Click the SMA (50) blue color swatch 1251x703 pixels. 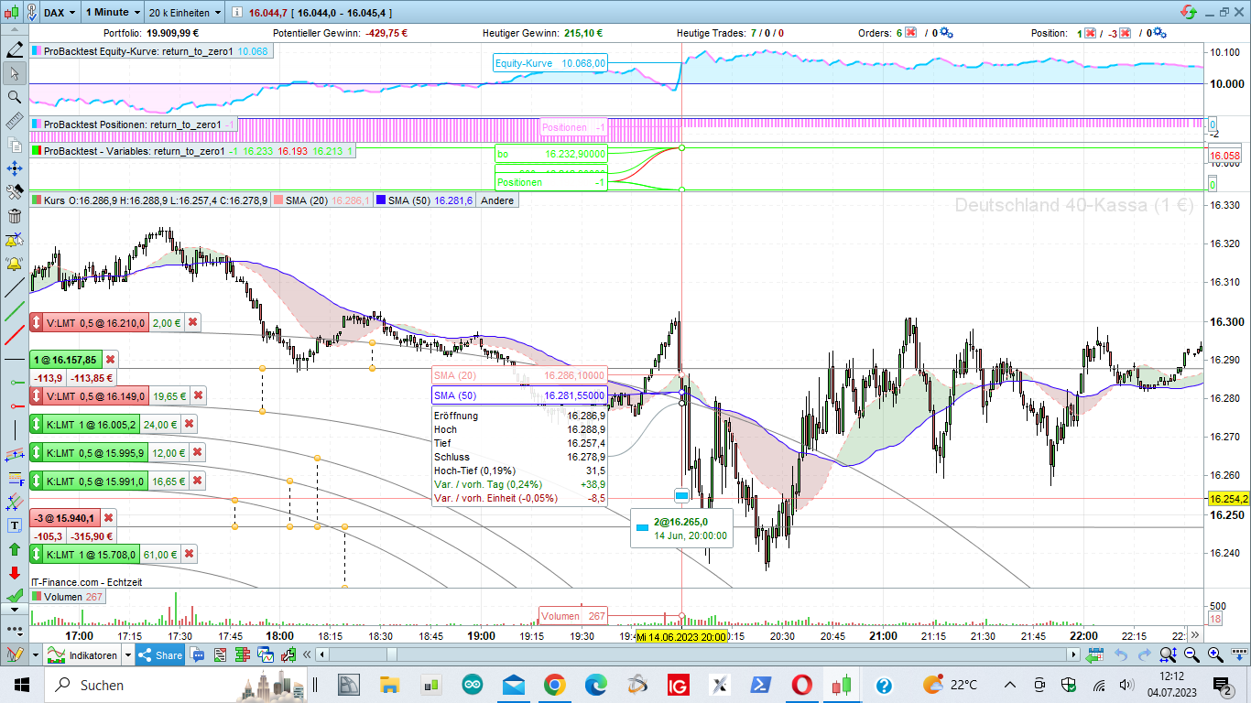379,200
